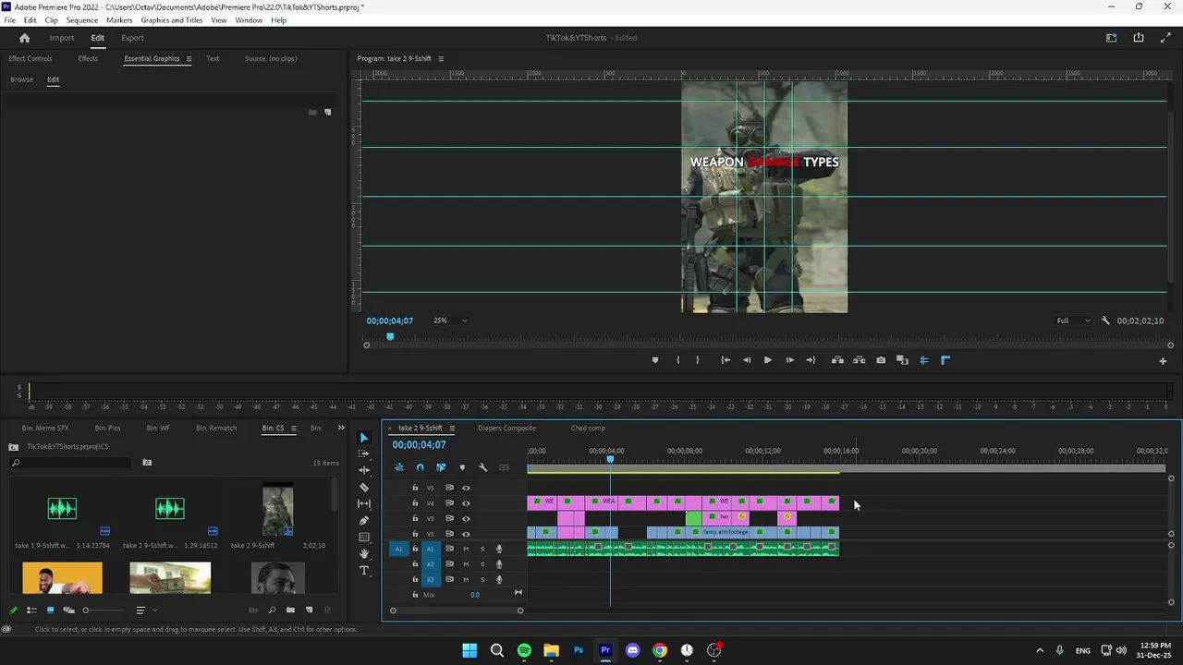Click the New Bin folder icon
This screenshot has width=1183, height=665.
click(290, 610)
